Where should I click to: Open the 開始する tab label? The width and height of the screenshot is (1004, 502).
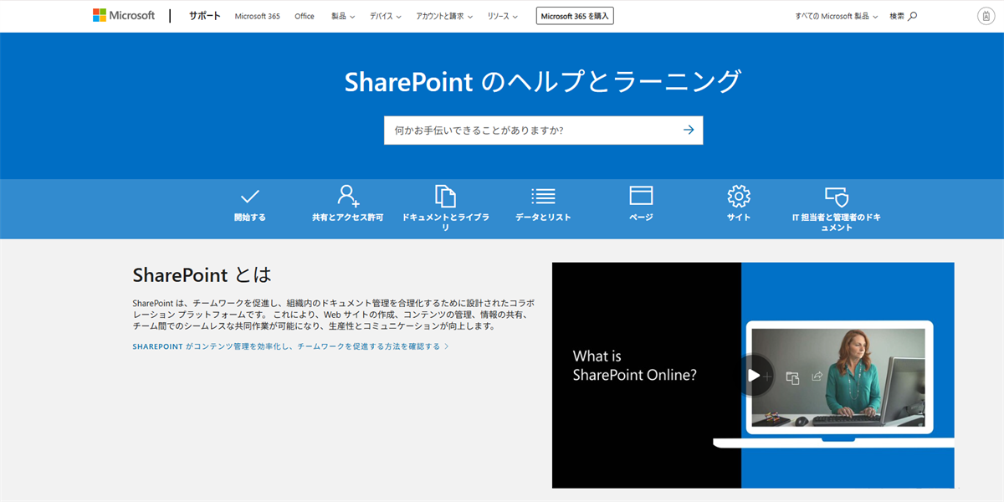click(250, 218)
